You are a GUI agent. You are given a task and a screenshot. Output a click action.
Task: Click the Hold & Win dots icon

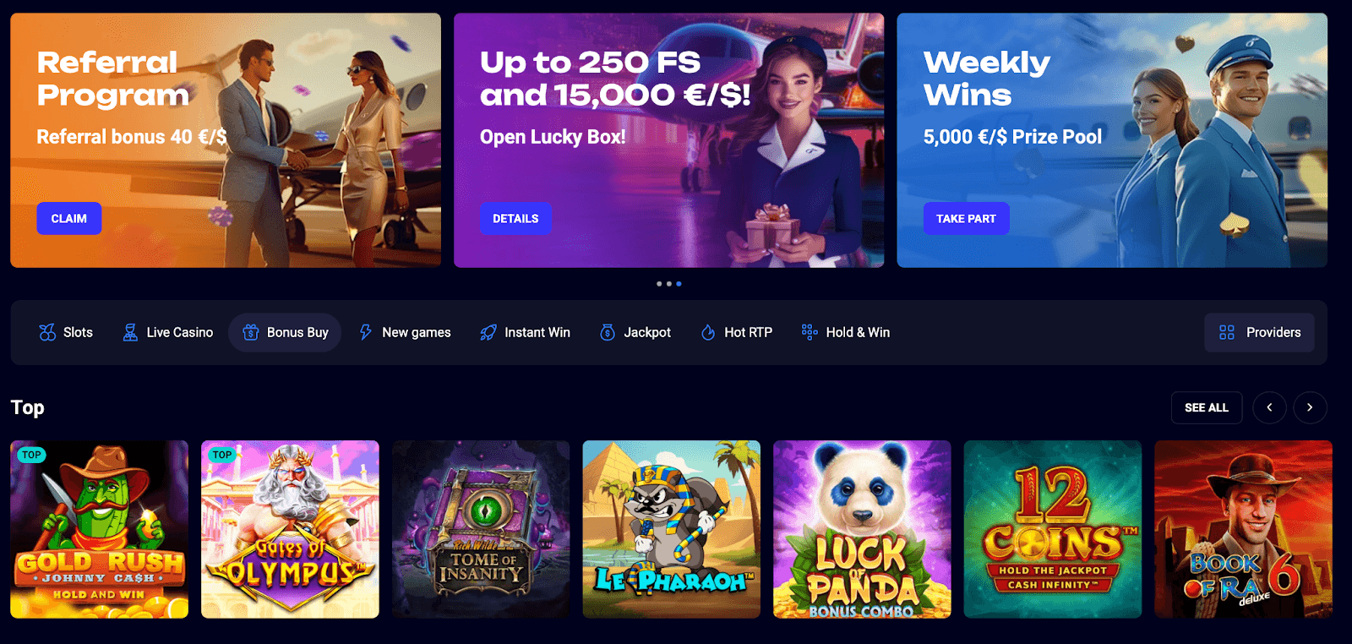tap(810, 332)
